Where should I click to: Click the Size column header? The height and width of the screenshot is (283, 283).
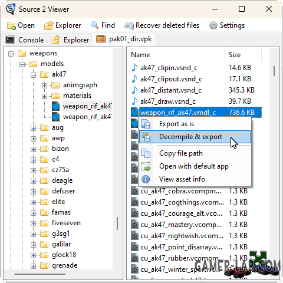(x=243, y=55)
